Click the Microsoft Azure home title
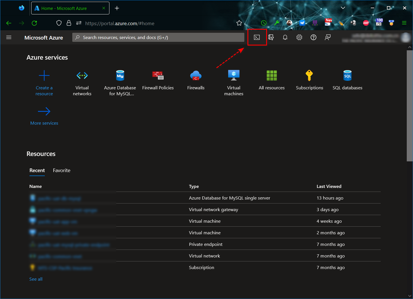Screen dimensions: 413x299 coord(44,38)
